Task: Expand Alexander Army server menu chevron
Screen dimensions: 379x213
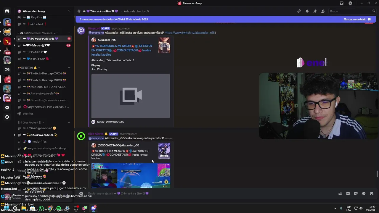Action: 69,11
